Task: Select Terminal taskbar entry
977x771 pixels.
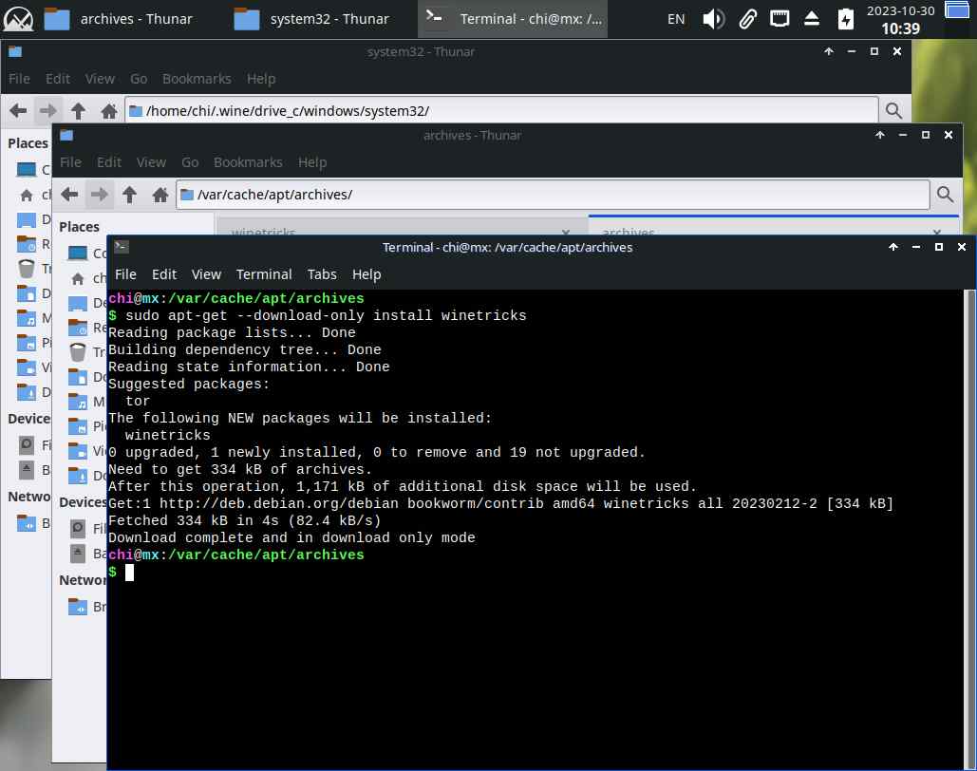Action: coord(513,19)
